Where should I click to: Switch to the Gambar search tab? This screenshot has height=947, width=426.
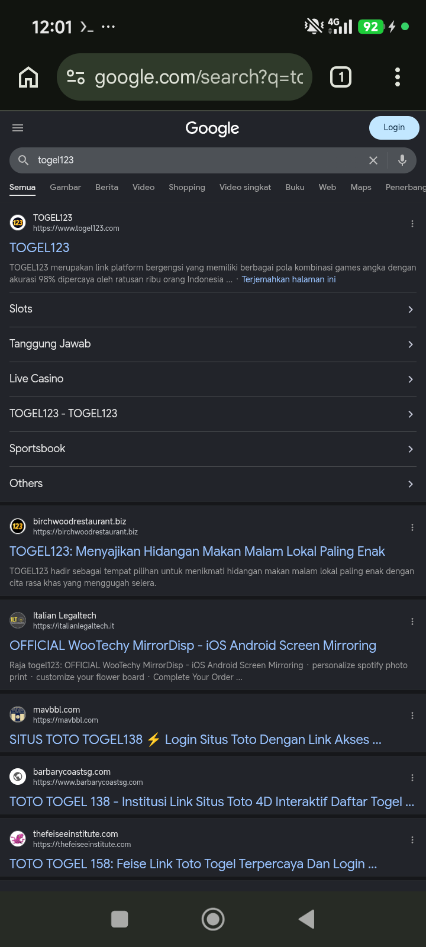tap(65, 187)
